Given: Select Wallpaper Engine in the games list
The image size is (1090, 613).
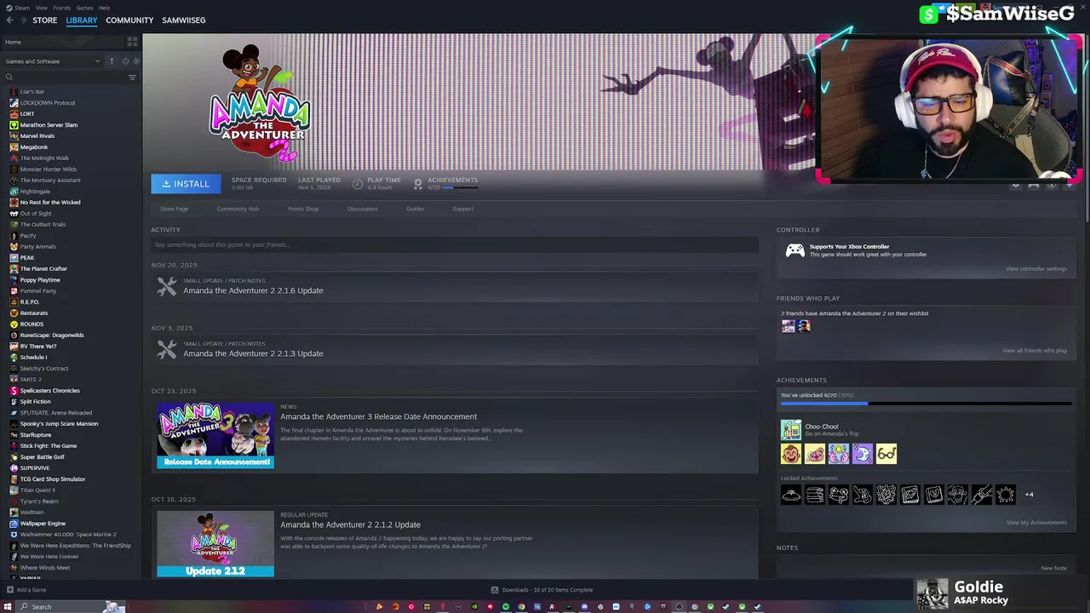Looking at the screenshot, I should click(x=43, y=524).
